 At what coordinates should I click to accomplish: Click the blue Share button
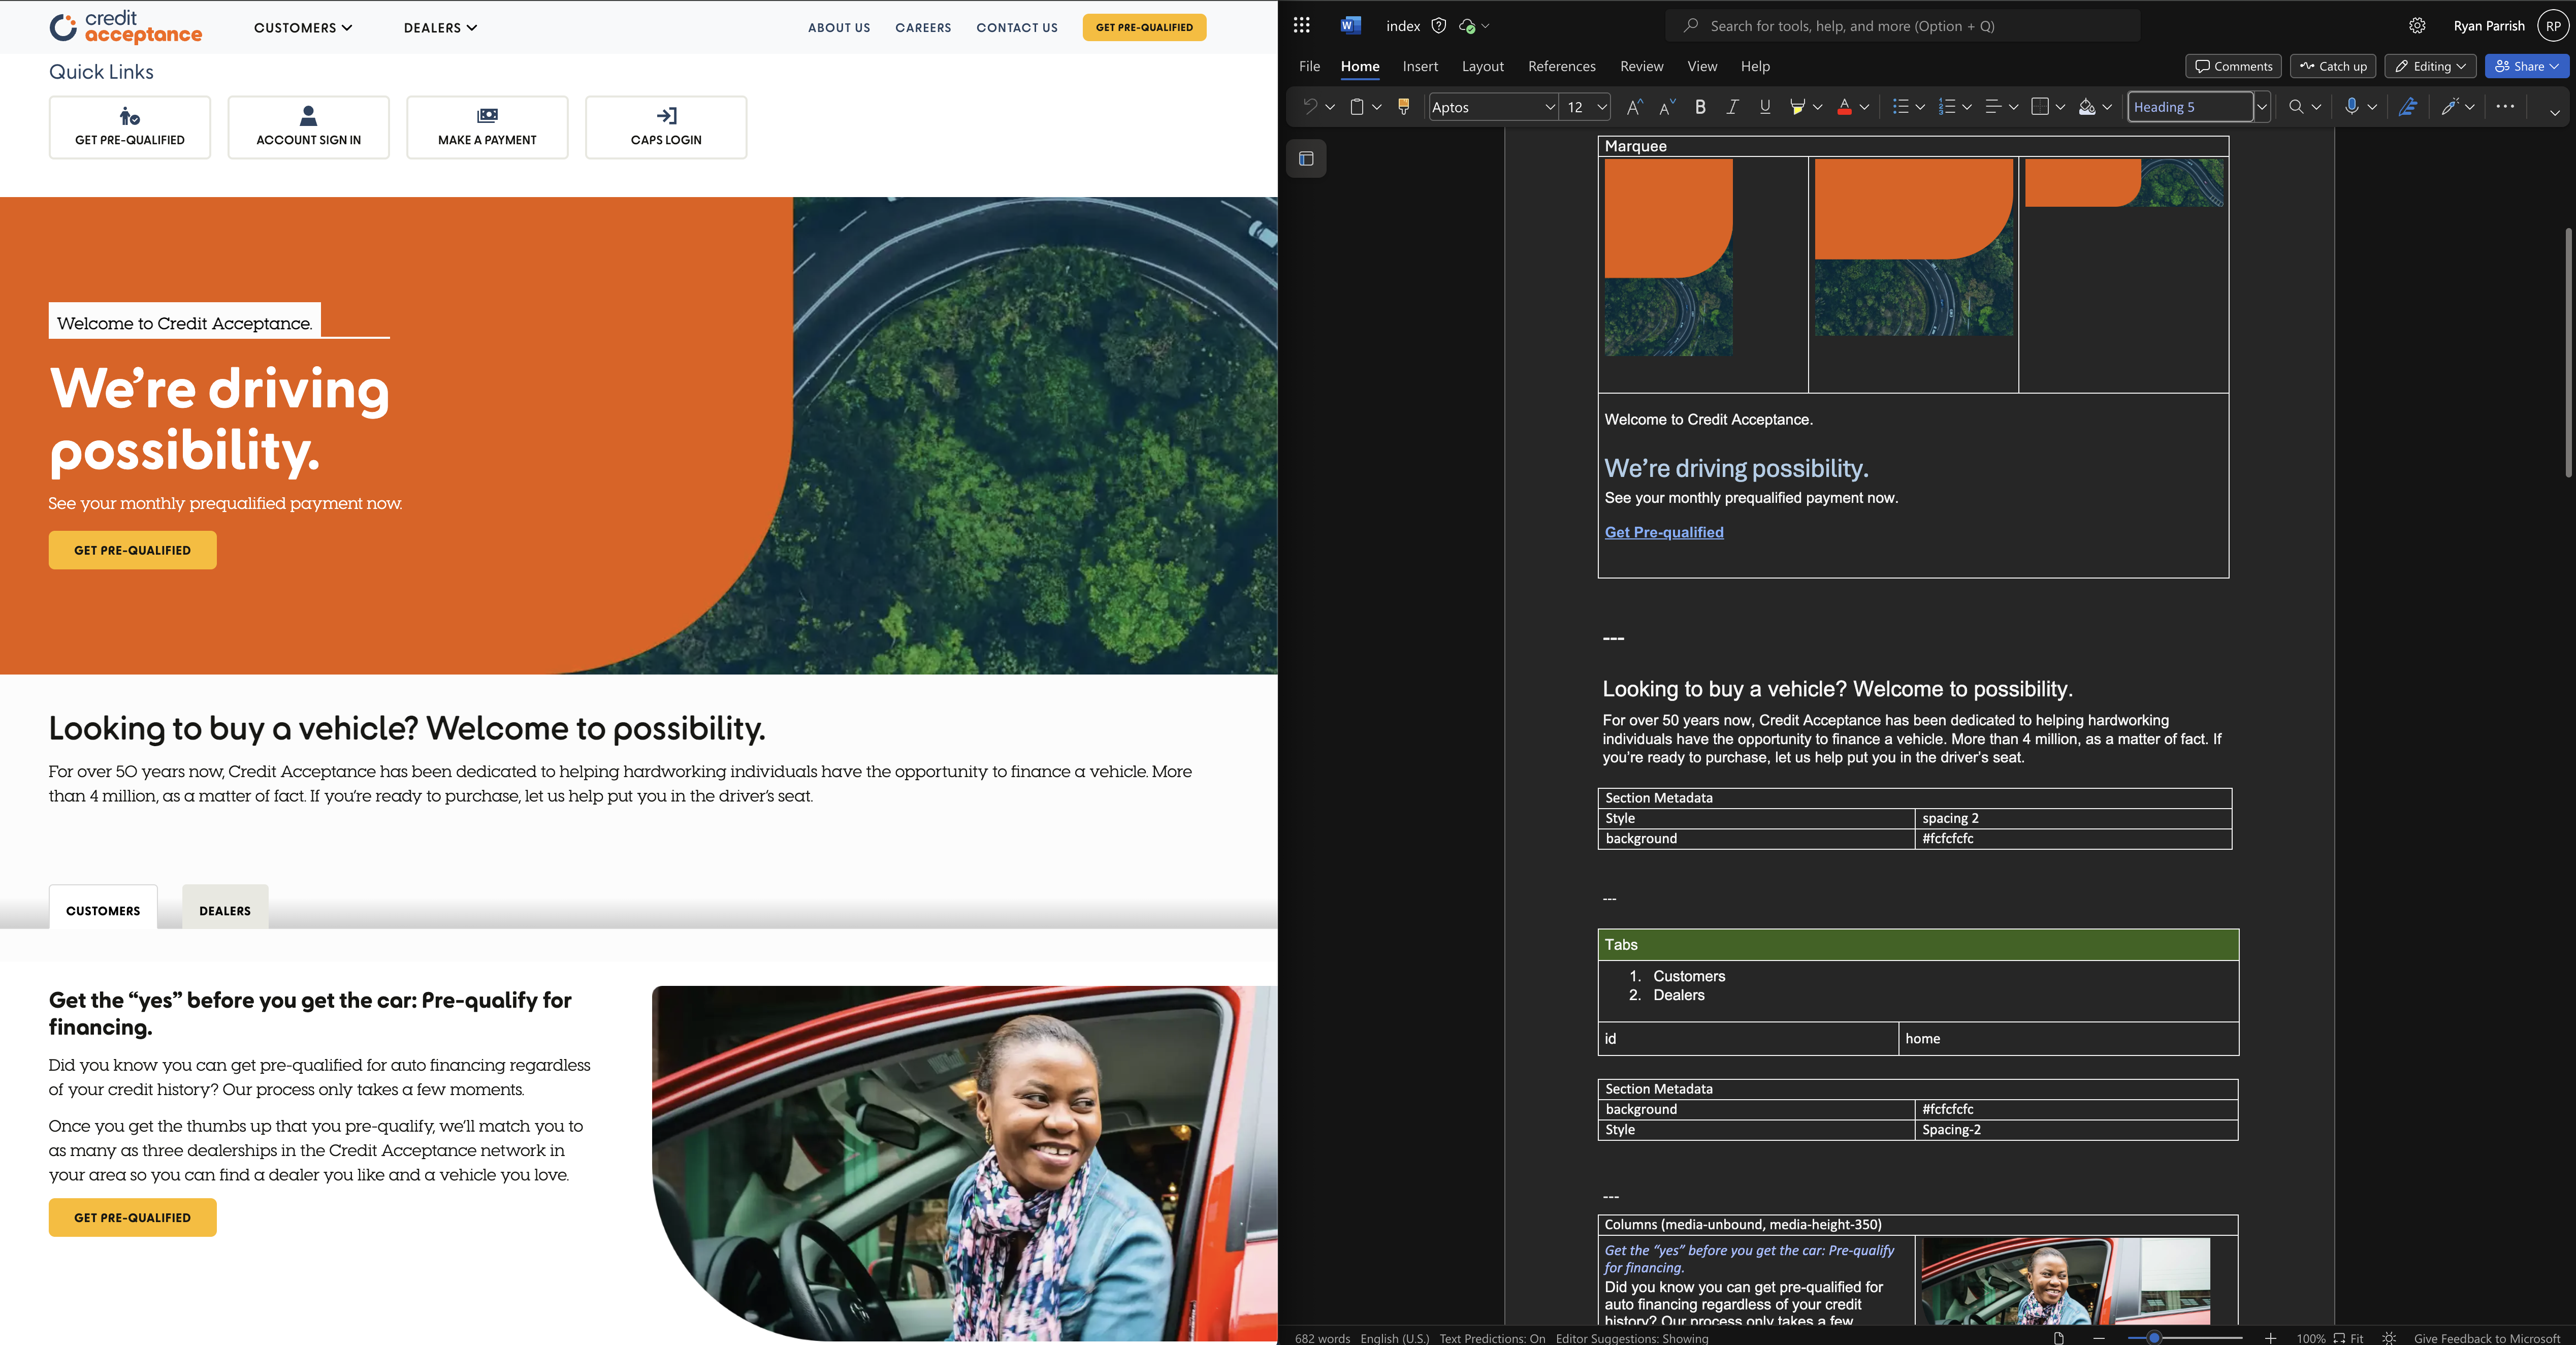(x=2526, y=66)
